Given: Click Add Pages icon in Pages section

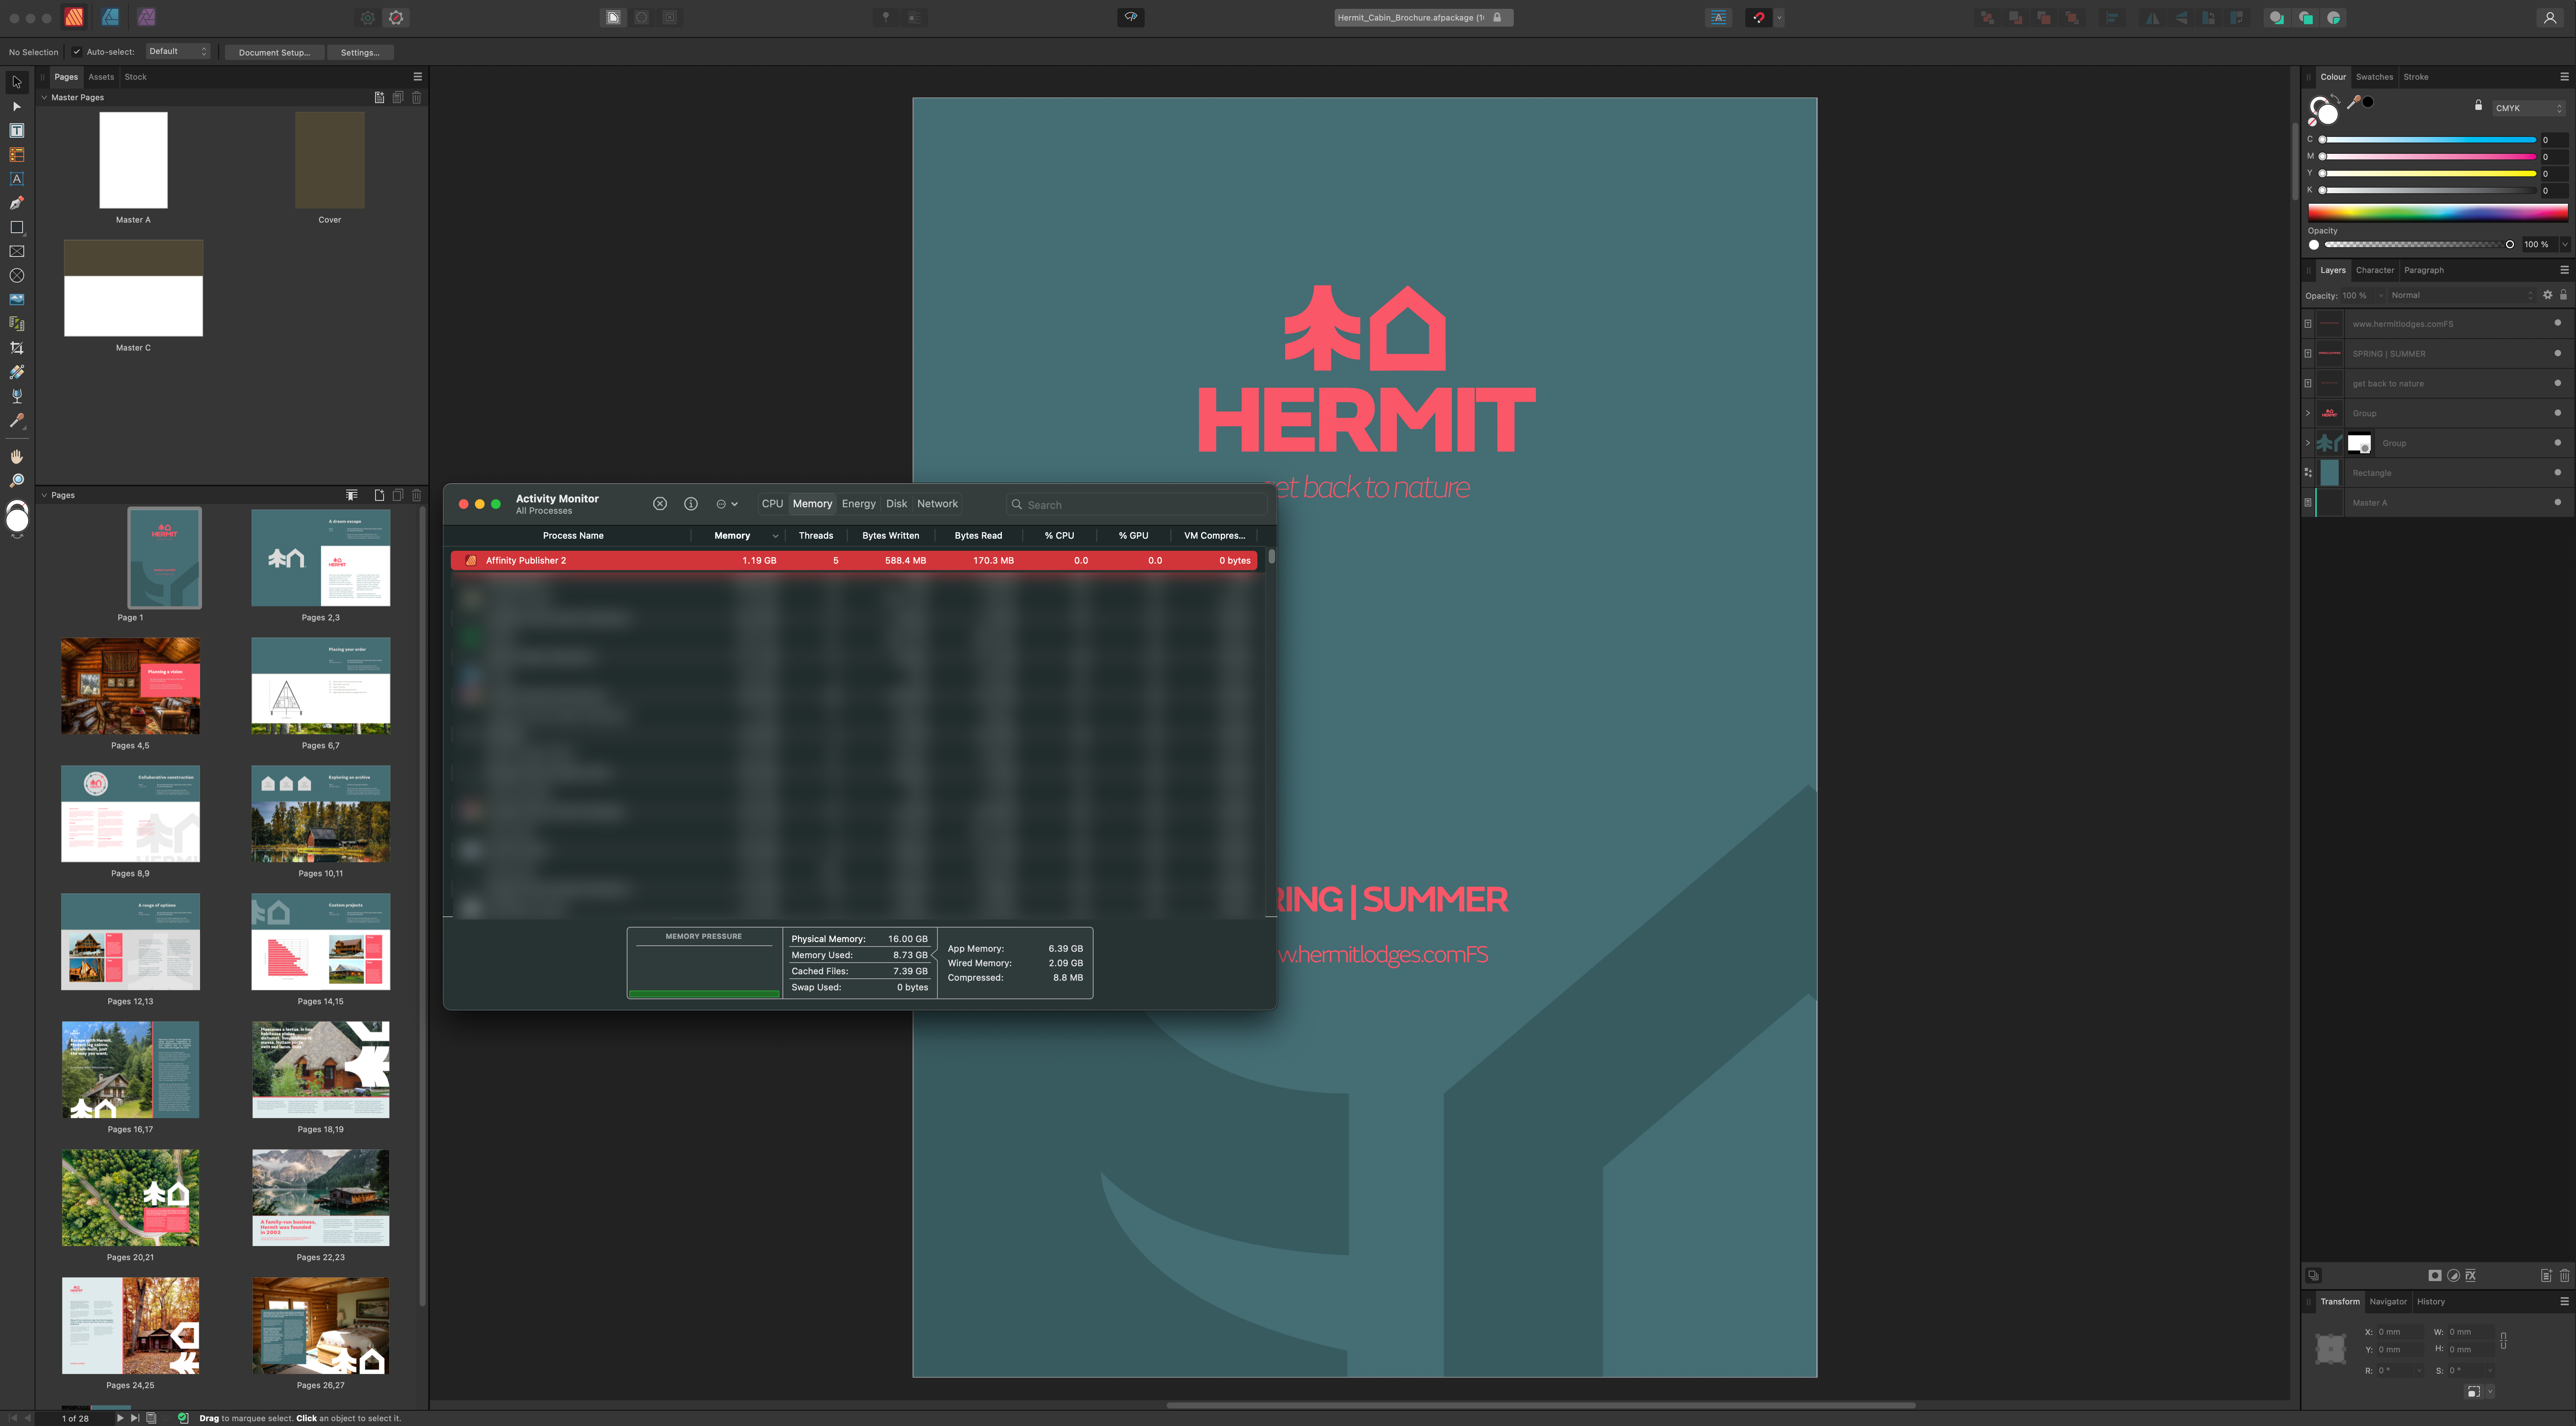Looking at the screenshot, I should (x=379, y=495).
